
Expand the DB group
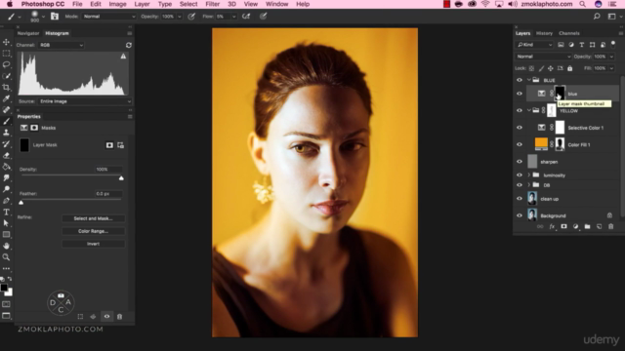(529, 184)
